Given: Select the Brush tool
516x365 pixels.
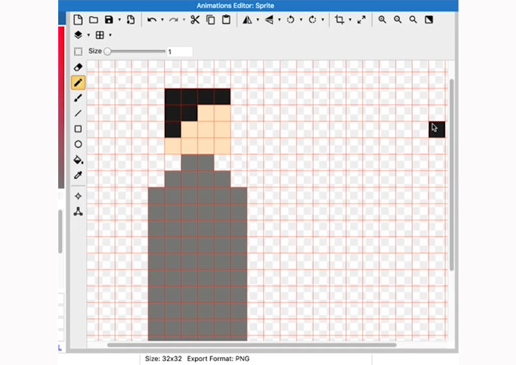Looking at the screenshot, I should (78, 98).
